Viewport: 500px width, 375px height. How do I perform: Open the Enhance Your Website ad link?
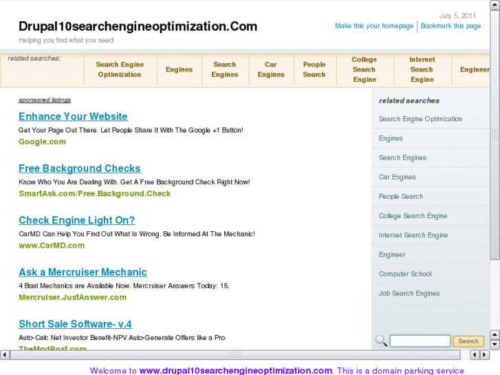(73, 116)
